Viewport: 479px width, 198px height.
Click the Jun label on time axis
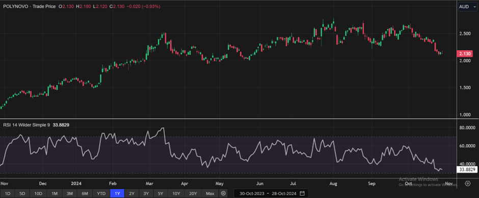coord(260,184)
